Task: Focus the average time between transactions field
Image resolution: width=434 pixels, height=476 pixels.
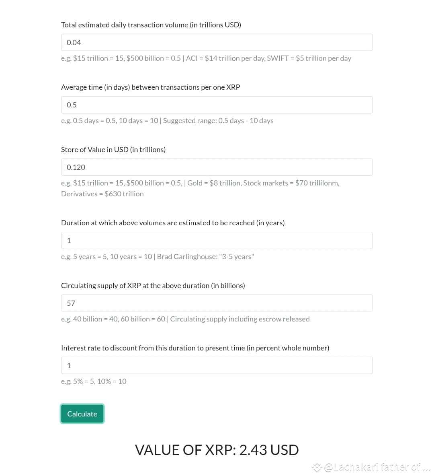Action: pos(217,105)
